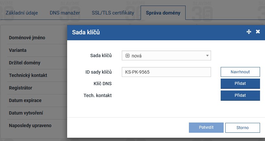Add a DNS key with Přidat
The width and height of the screenshot is (265, 141).
tap(240, 84)
